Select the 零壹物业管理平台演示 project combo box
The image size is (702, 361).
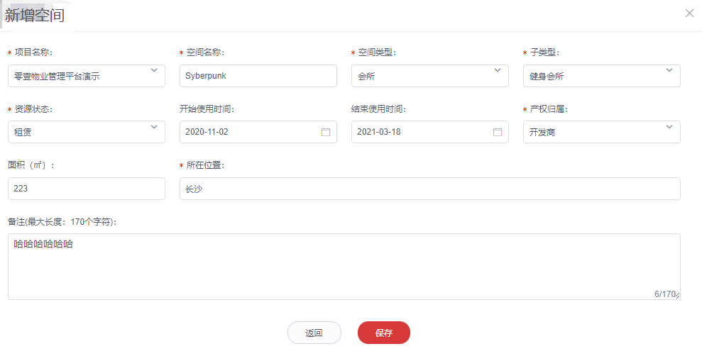(x=78, y=76)
